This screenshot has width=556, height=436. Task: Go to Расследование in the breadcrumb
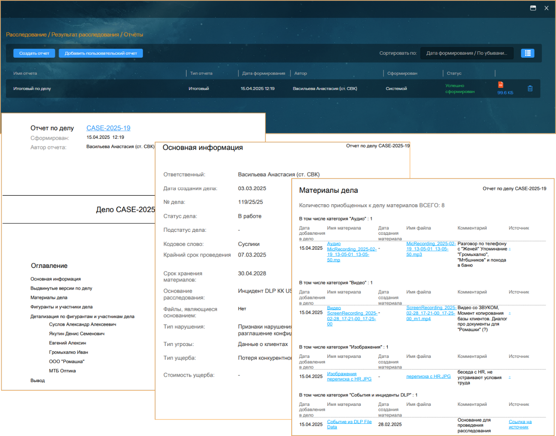[26, 34]
